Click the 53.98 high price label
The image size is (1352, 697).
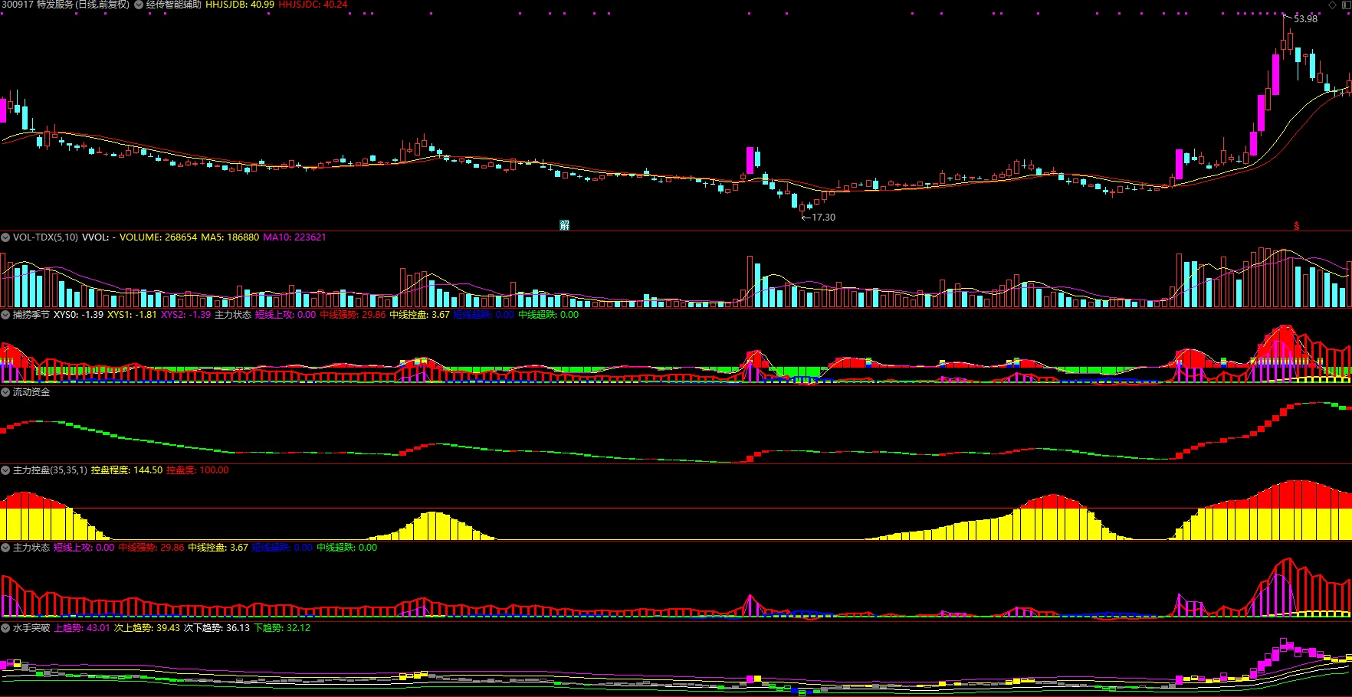(1306, 19)
